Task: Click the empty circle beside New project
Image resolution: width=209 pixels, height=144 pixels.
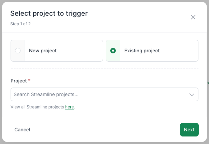Action: pos(18,51)
